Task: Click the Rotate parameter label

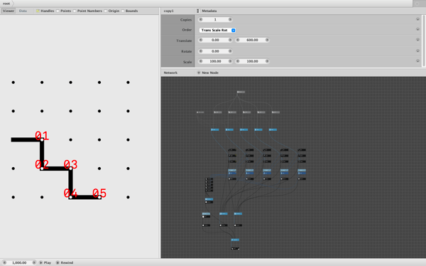Action: tap(186, 51)
